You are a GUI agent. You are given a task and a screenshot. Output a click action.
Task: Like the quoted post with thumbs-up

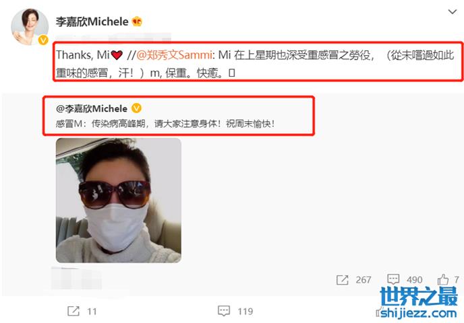click(x=443, y=279)
